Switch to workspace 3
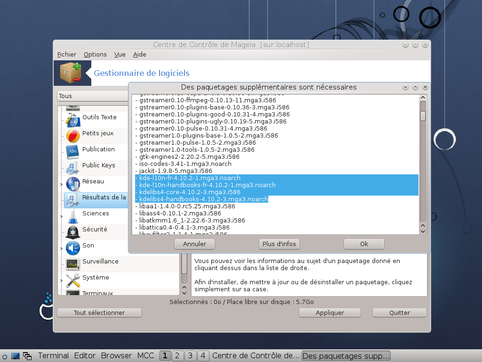482x362 pixels. click(190, 356)
